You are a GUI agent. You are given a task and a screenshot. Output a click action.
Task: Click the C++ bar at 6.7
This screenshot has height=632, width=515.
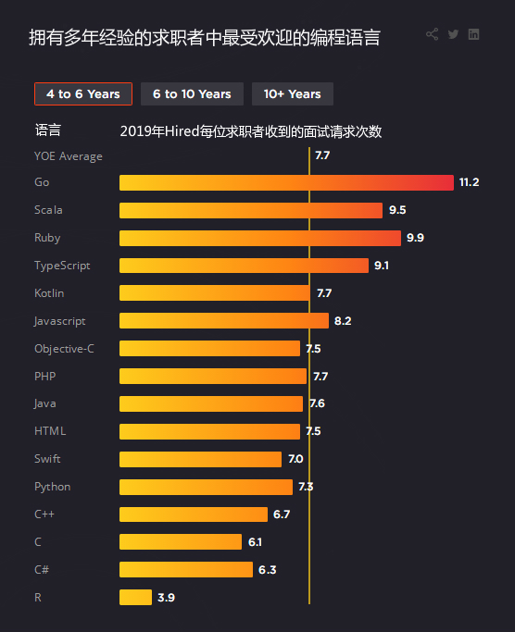coord(194,514)
